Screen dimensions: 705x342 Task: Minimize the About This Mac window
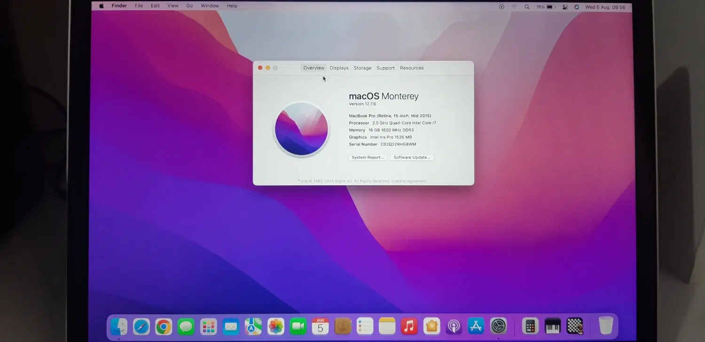point(268,68)
